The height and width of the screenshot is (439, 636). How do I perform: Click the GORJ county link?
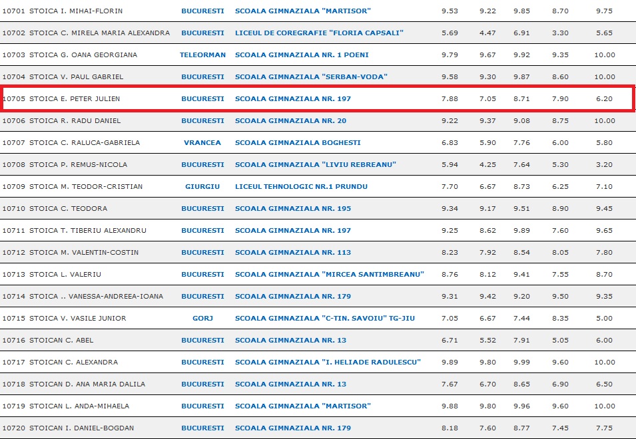202,319
